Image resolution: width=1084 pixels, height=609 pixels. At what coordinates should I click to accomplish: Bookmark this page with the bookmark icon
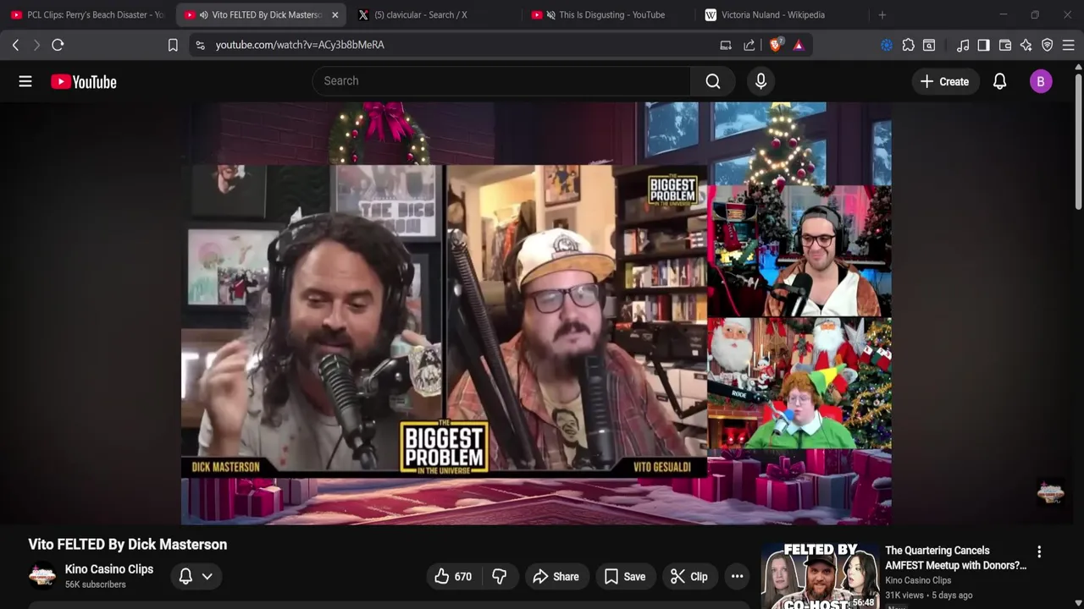[x=173, y=45]
